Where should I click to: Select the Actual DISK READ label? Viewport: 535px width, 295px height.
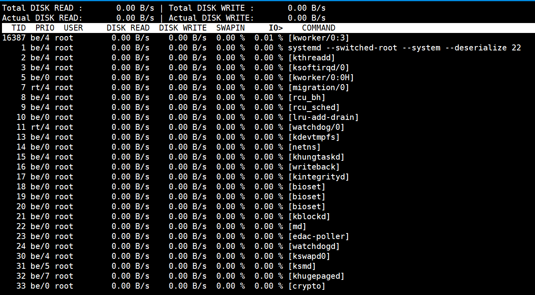click(x=42, y=18)
